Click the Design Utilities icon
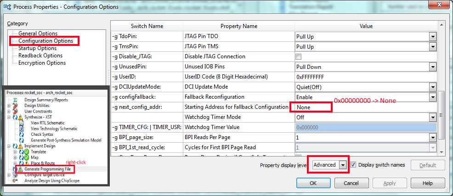This screenshot has width=453, height=196. click(x=17, y=106)
